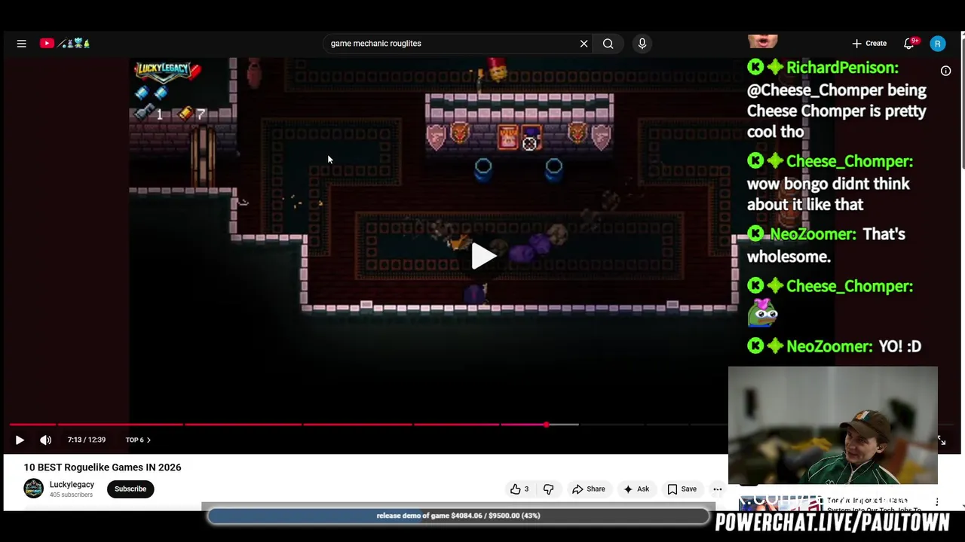Toggle fullscreen in the player corner
The width and height of the screenshot is (965, 542).
click(x=942, y=440)
